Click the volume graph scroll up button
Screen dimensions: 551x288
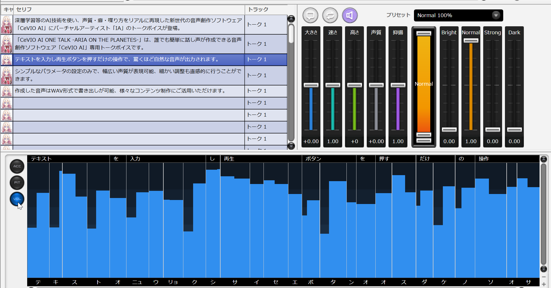pos(544,159)
